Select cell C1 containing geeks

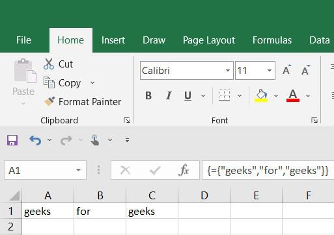point(152,211)
